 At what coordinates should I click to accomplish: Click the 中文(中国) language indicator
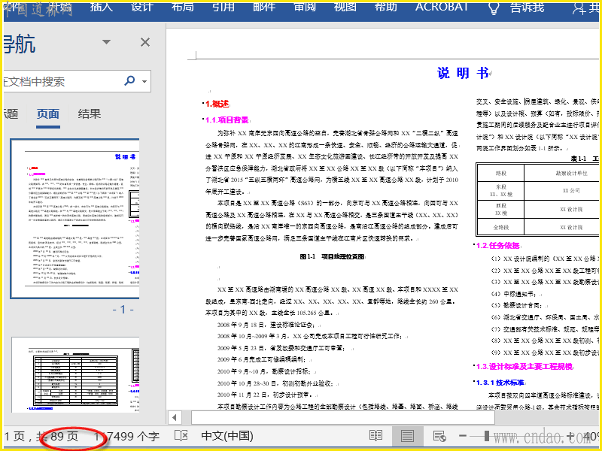[x=227, y=436]
